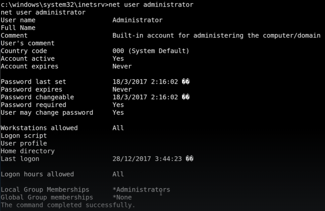
Task: Click "Never" beside Password expires
Action: click(x=122, y=89)
